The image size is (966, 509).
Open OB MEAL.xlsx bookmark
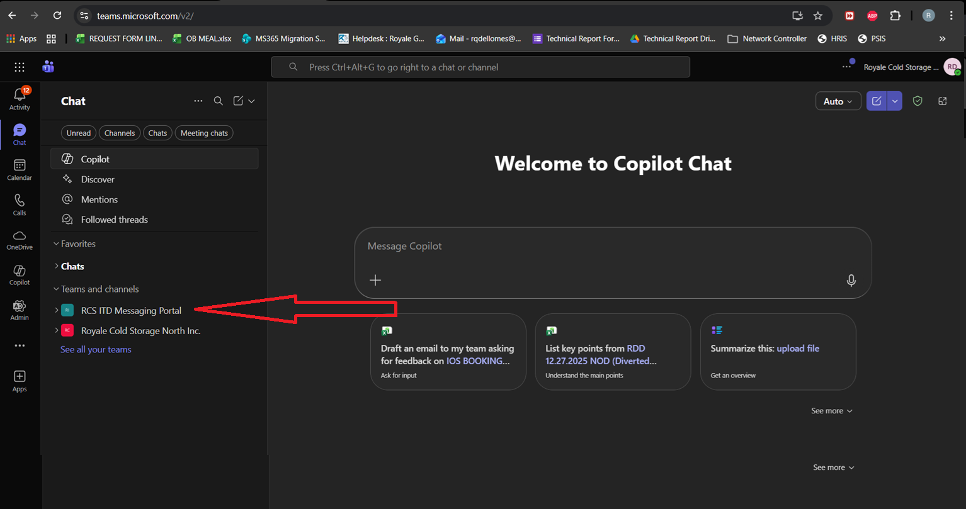202,38
